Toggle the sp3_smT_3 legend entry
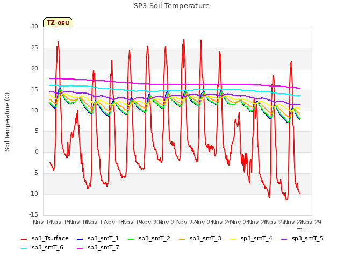This screenshot has height=258, width=344. pyautogui.click(x=200, y=238)
